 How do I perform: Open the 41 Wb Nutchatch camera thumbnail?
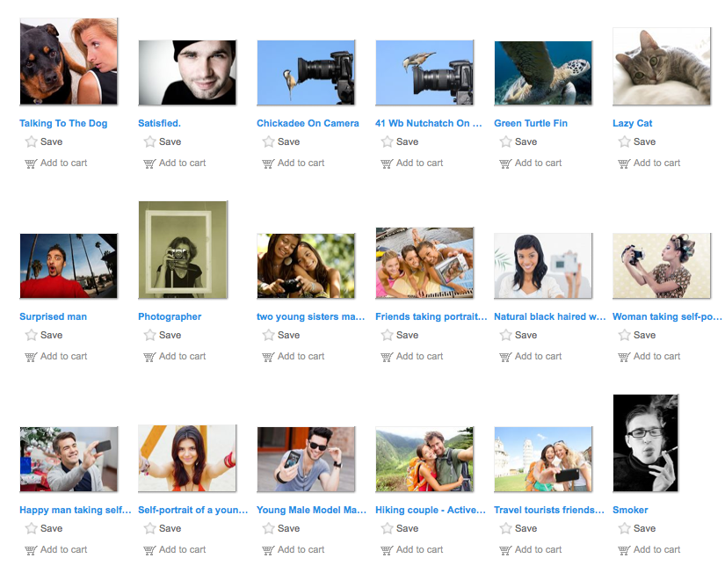point(424,72)
